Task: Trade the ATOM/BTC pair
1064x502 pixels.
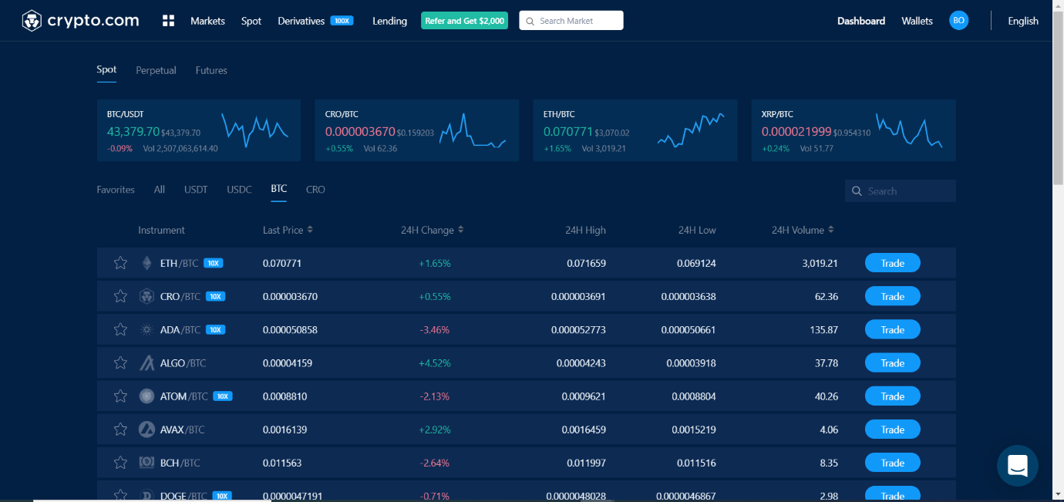Action: pos(892,396)
